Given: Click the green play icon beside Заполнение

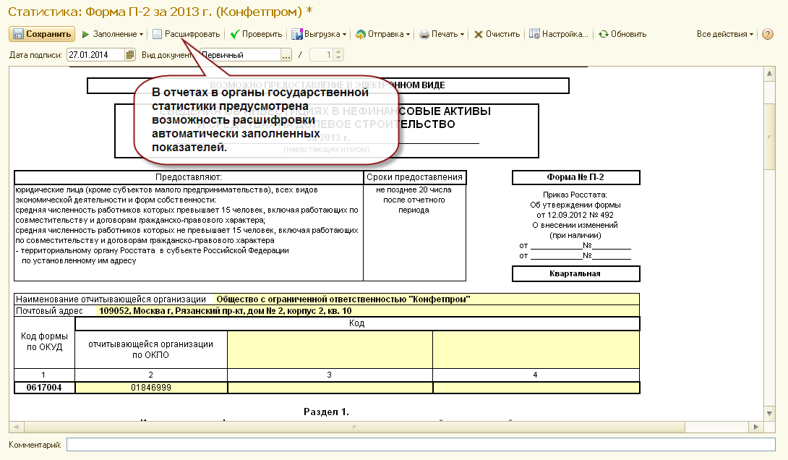Looking at the screenshot, I should point(85,34).
